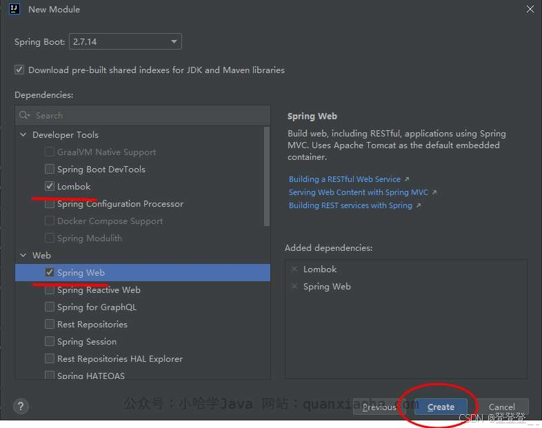Viewport: 542px width, 428px height.
Task: Remove Lombok from added dependencies
Action: [294, 269]
